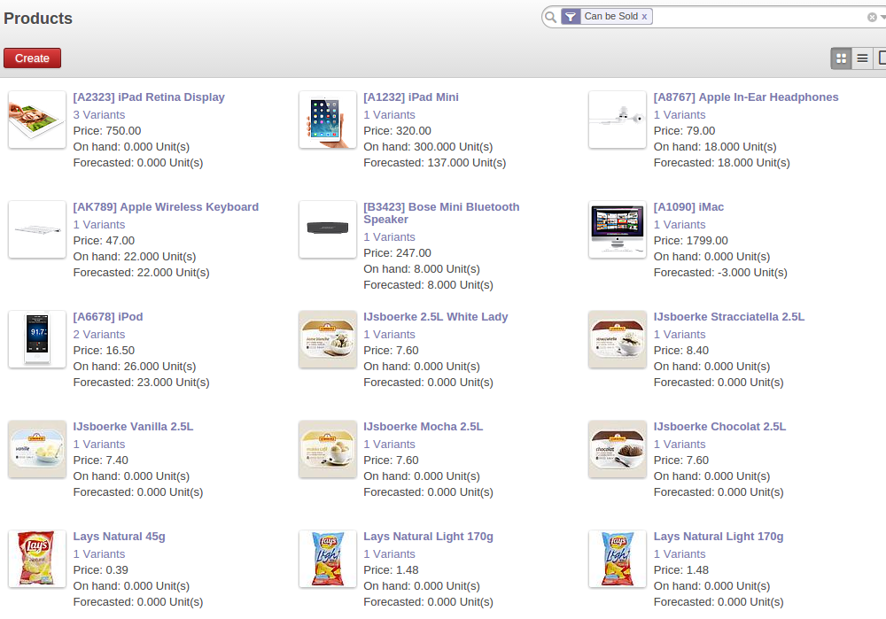Open Bose Mini Bluetooth Speaker product
Image resolution: width=886 pixels, height=619 pixels.
441,213
